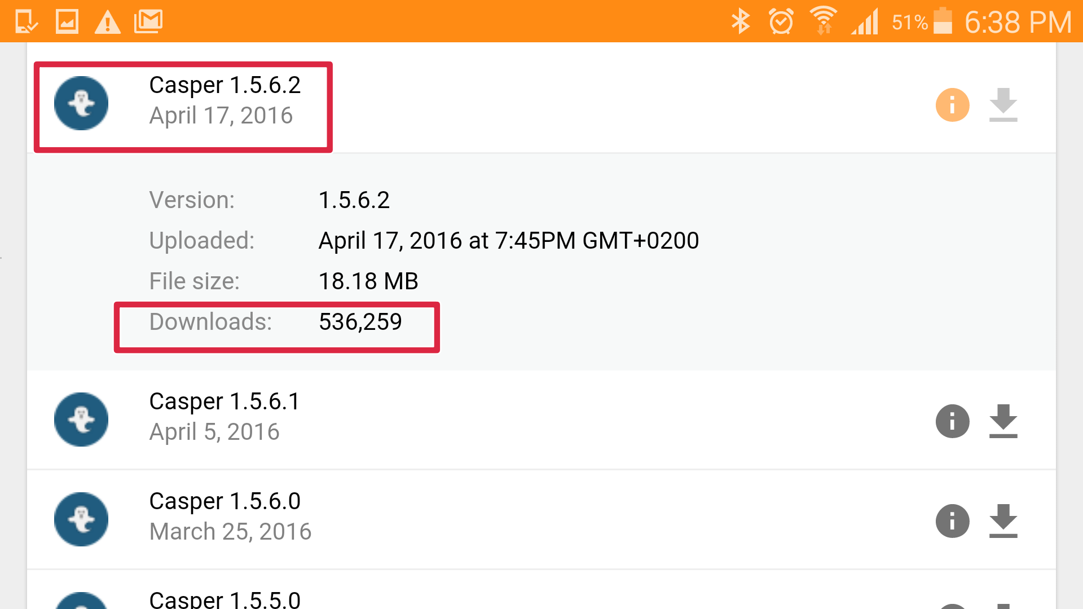
Task: Tap the 6:38 PM clock
Action: pyautogui.click(x=1018, y=23)
